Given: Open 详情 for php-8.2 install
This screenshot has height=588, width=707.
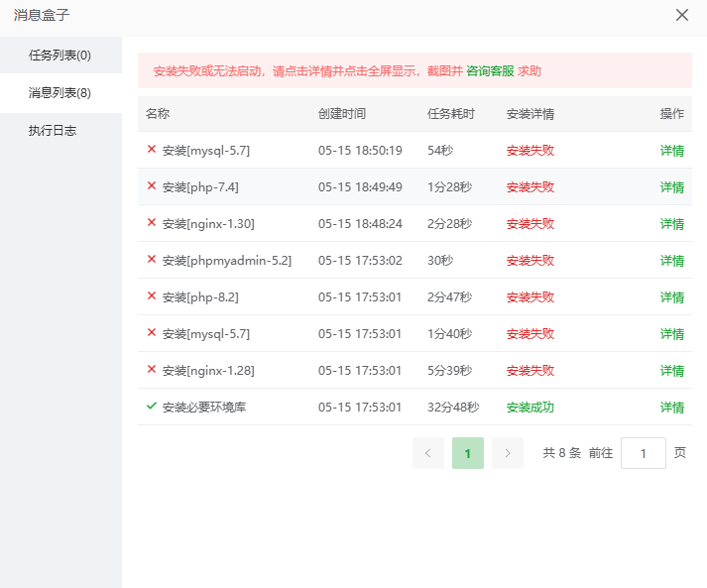Looking at the screenshot, I should point(672,297).
